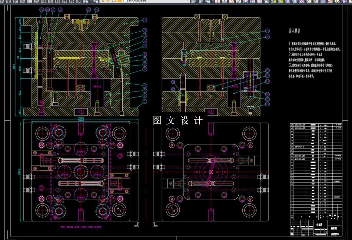Click the orange cross-section icon after the layer icons
This screenshot has height=240, width=352.
218,1
